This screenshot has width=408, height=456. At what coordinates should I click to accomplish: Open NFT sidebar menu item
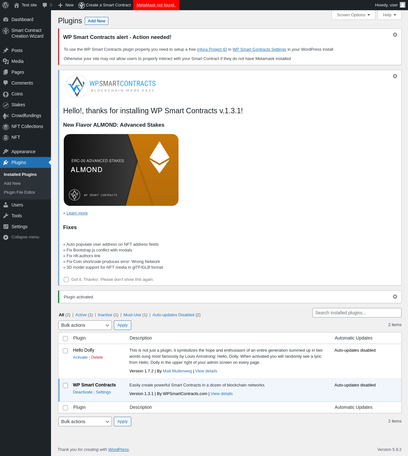coord(25,137)
